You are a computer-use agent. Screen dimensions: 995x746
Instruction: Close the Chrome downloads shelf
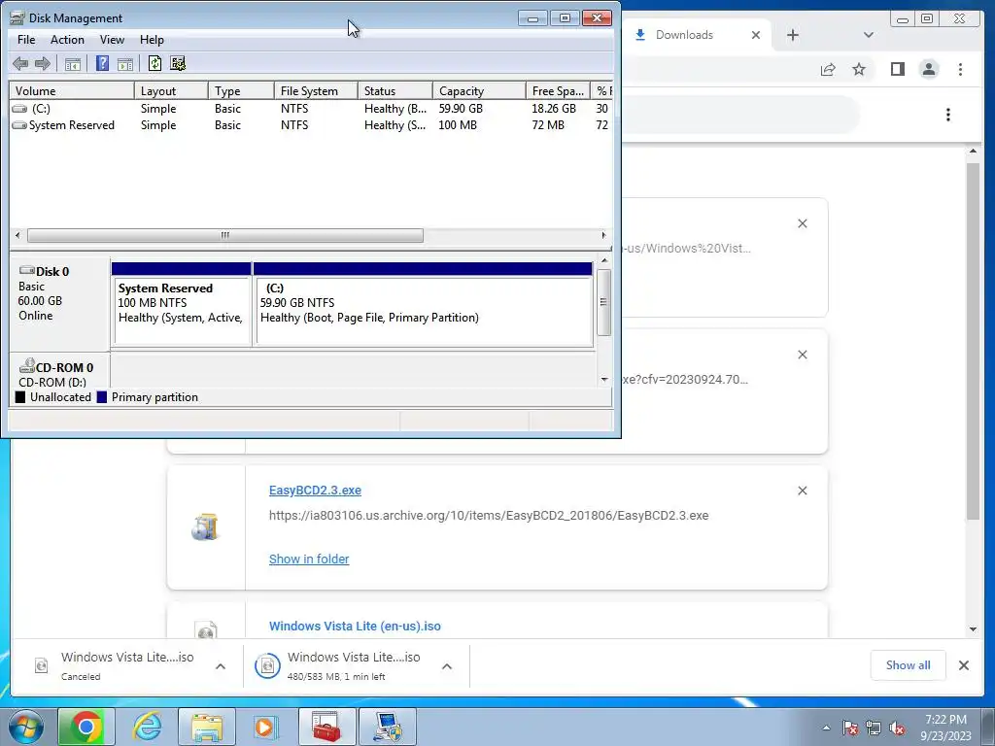pyautogui.click(x=964, y=665)
